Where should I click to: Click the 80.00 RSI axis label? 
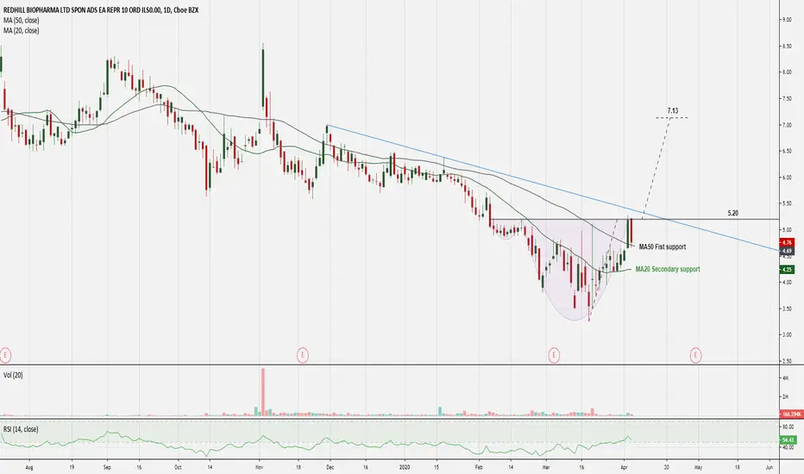(787, 427)
